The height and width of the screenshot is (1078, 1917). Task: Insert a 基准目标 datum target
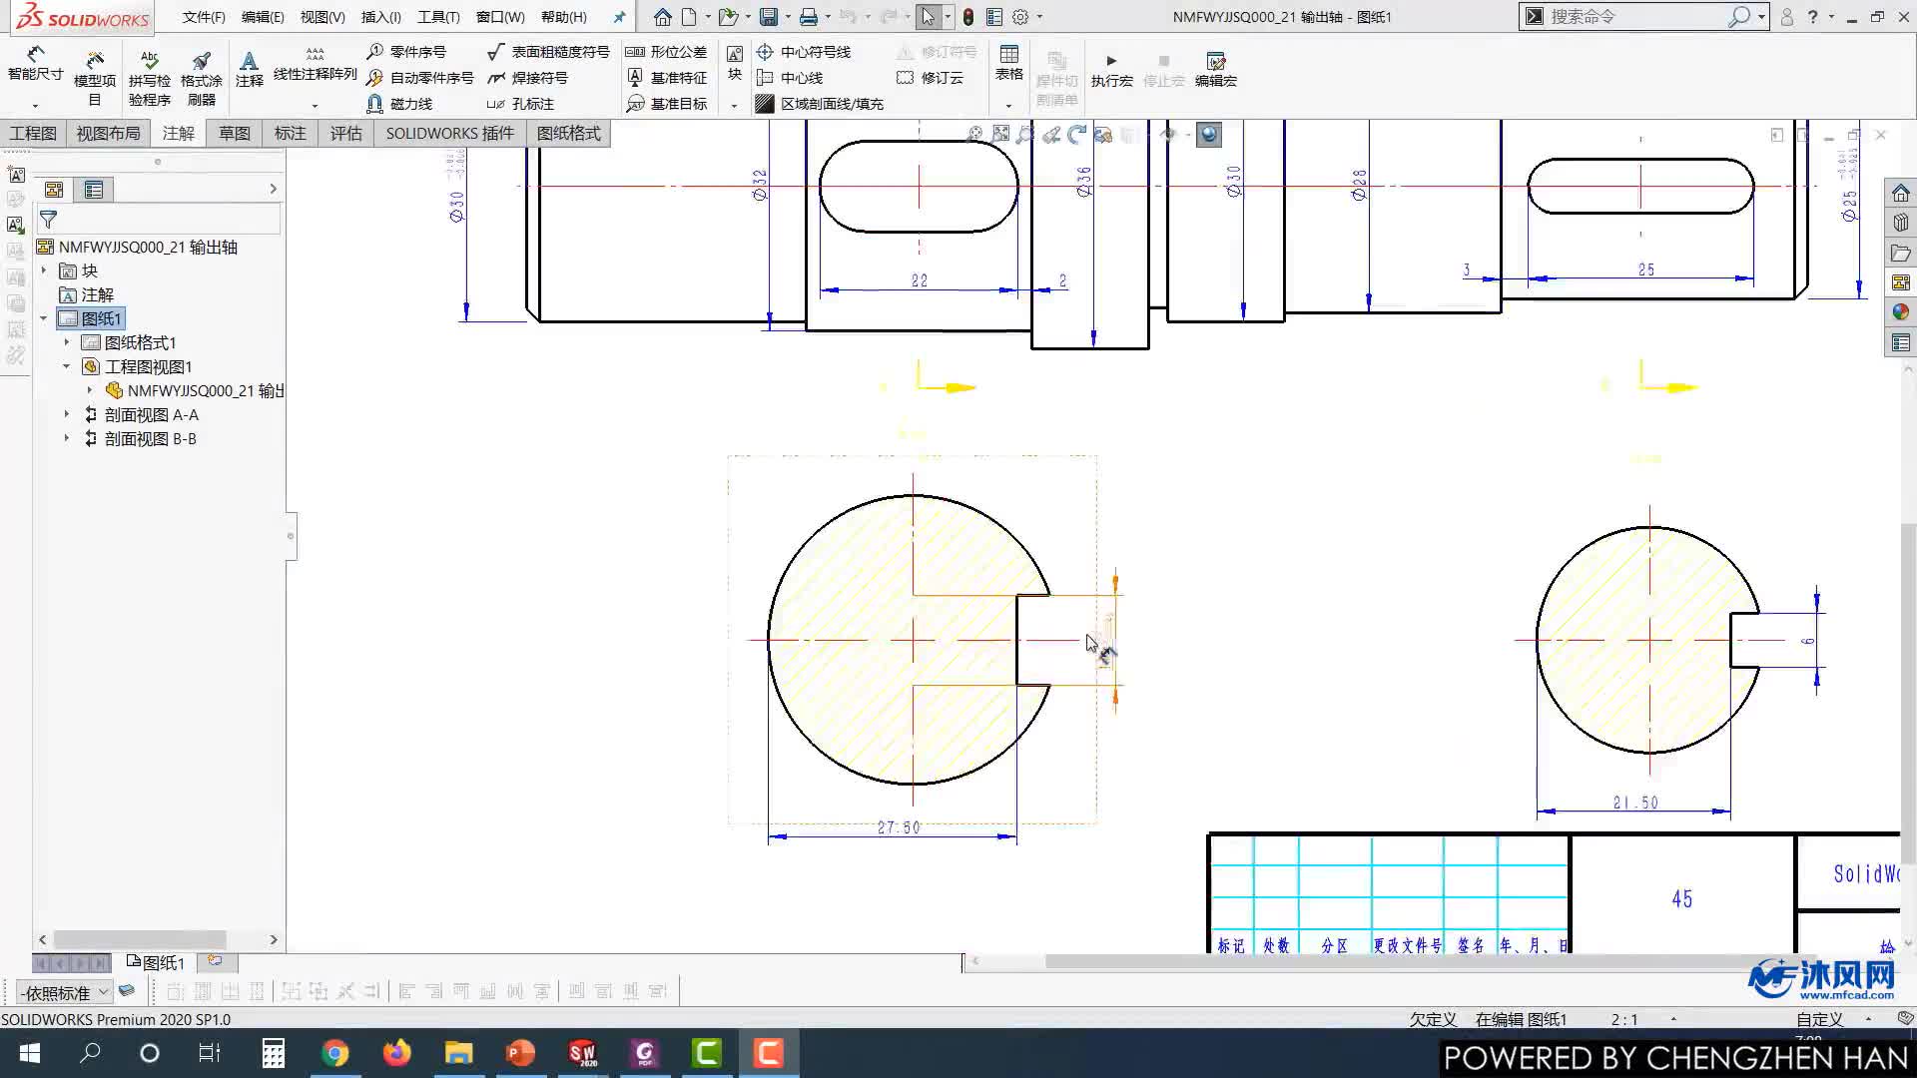[666, 104]
